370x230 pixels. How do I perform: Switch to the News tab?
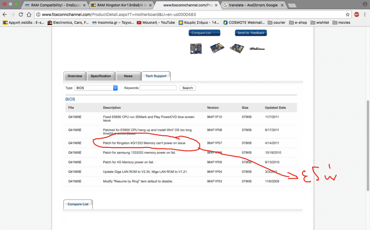coord(128,76)
